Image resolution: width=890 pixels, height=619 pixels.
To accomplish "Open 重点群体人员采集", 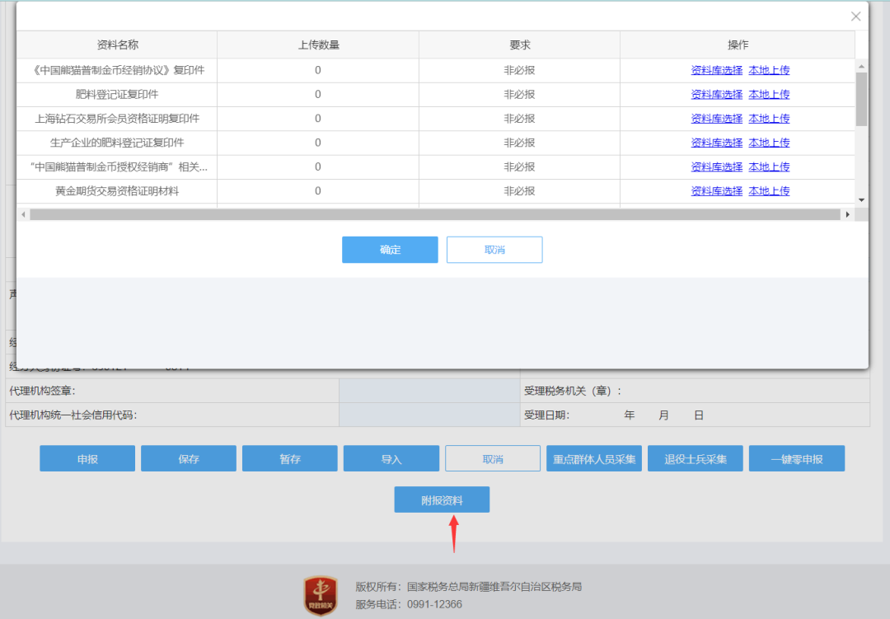I will pyautogui.click(x=593, y=459).
